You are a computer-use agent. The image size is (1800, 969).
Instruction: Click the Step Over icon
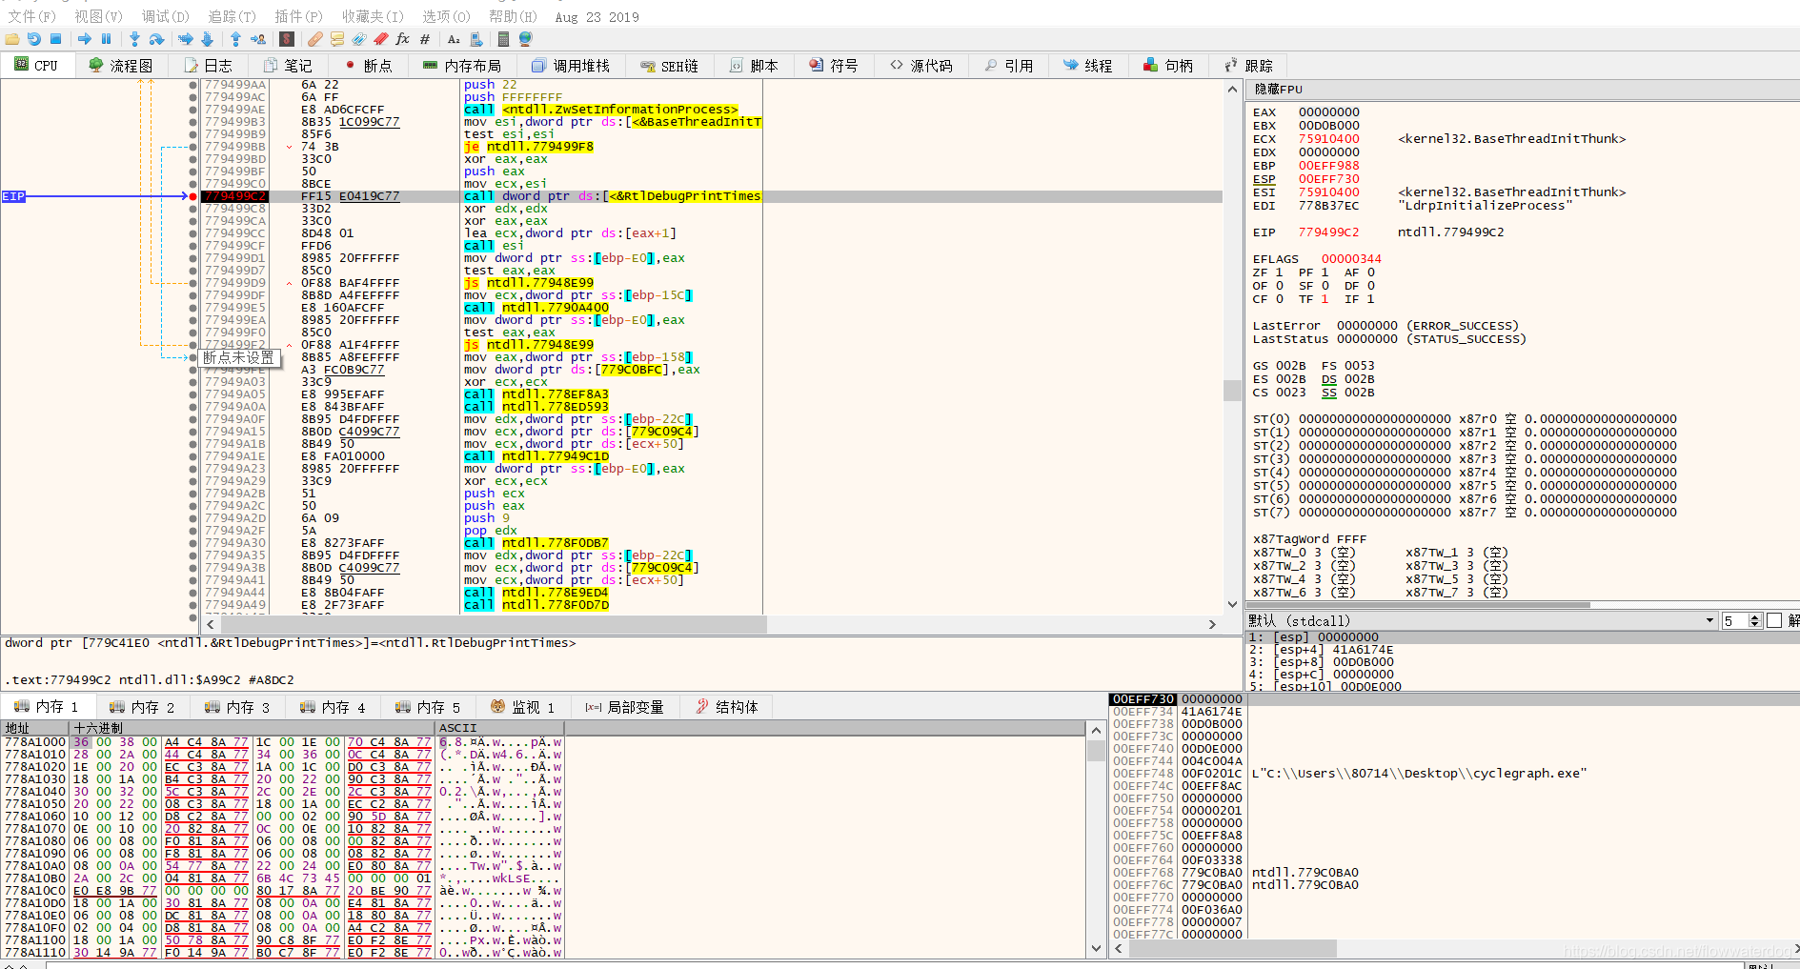click(156, 39)
